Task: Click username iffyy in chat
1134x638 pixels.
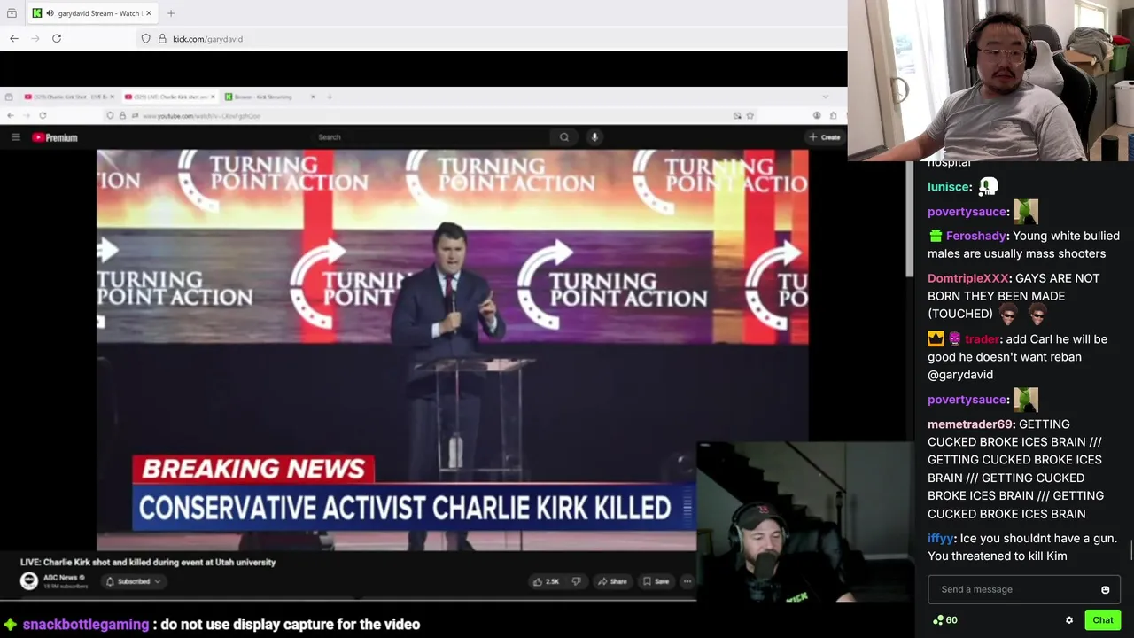Action: pyautogui.click(x=941, y=538)
